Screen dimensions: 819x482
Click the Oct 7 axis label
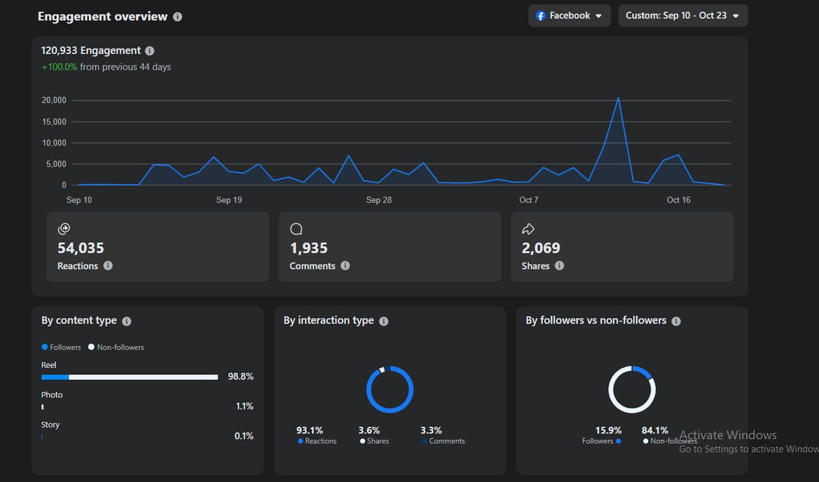[529, 200]
